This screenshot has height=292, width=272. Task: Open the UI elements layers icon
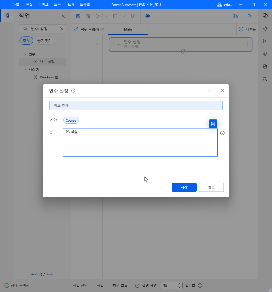(265, 54)
